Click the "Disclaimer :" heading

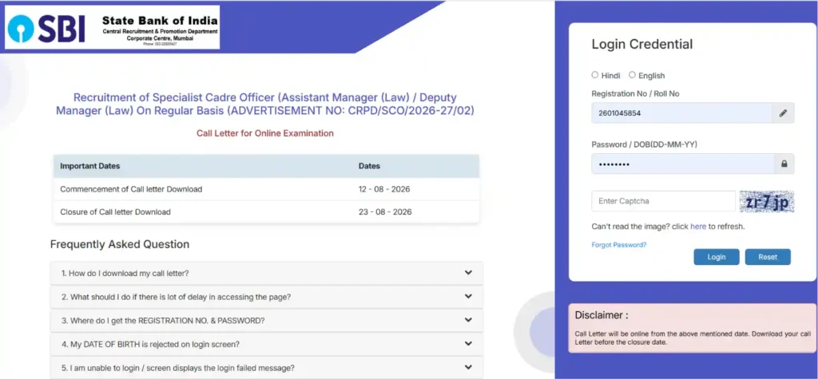(x=602, y=315)
